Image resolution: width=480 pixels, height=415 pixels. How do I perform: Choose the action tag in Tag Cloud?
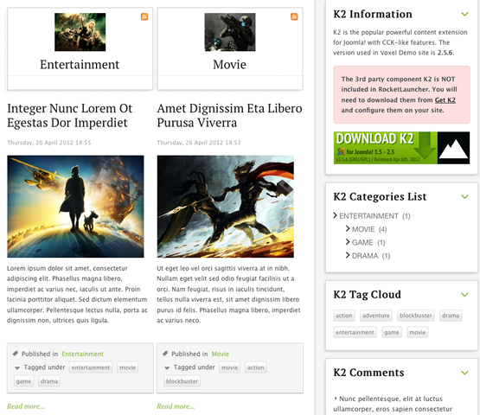344,316
